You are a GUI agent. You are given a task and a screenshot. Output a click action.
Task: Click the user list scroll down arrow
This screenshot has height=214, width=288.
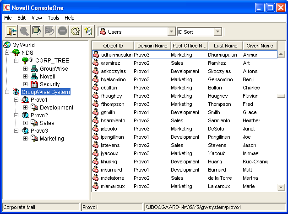pos(281,188)
